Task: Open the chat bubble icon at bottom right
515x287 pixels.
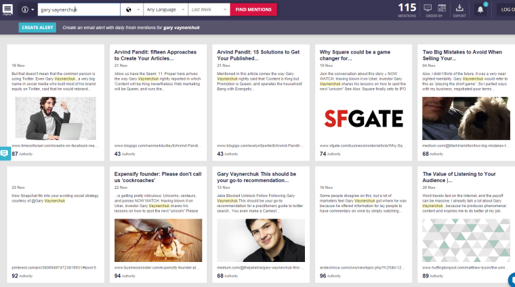Action: 512,280
